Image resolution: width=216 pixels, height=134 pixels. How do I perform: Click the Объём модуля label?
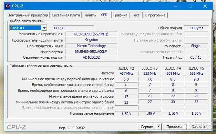[170, 28]
